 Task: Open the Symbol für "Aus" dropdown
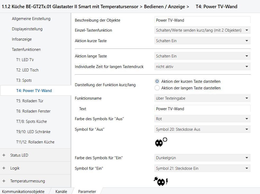(x=202, y=129)
